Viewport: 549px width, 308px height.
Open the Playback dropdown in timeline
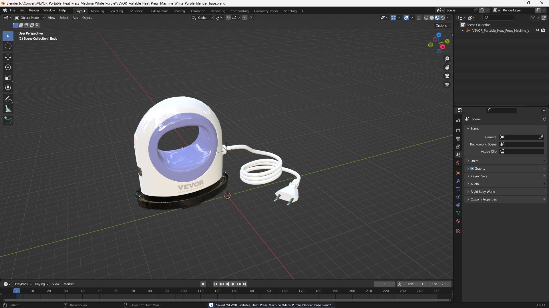[23, 284]
